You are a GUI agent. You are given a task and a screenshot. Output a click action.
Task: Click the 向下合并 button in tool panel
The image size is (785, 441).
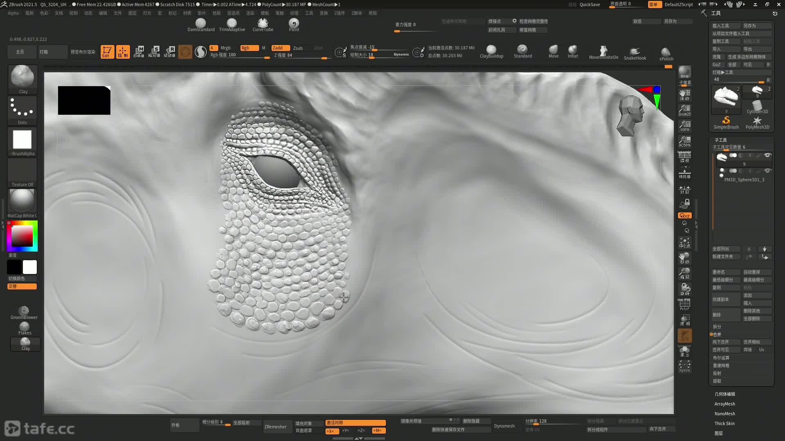pyautogui.click(x=726, y=342)
